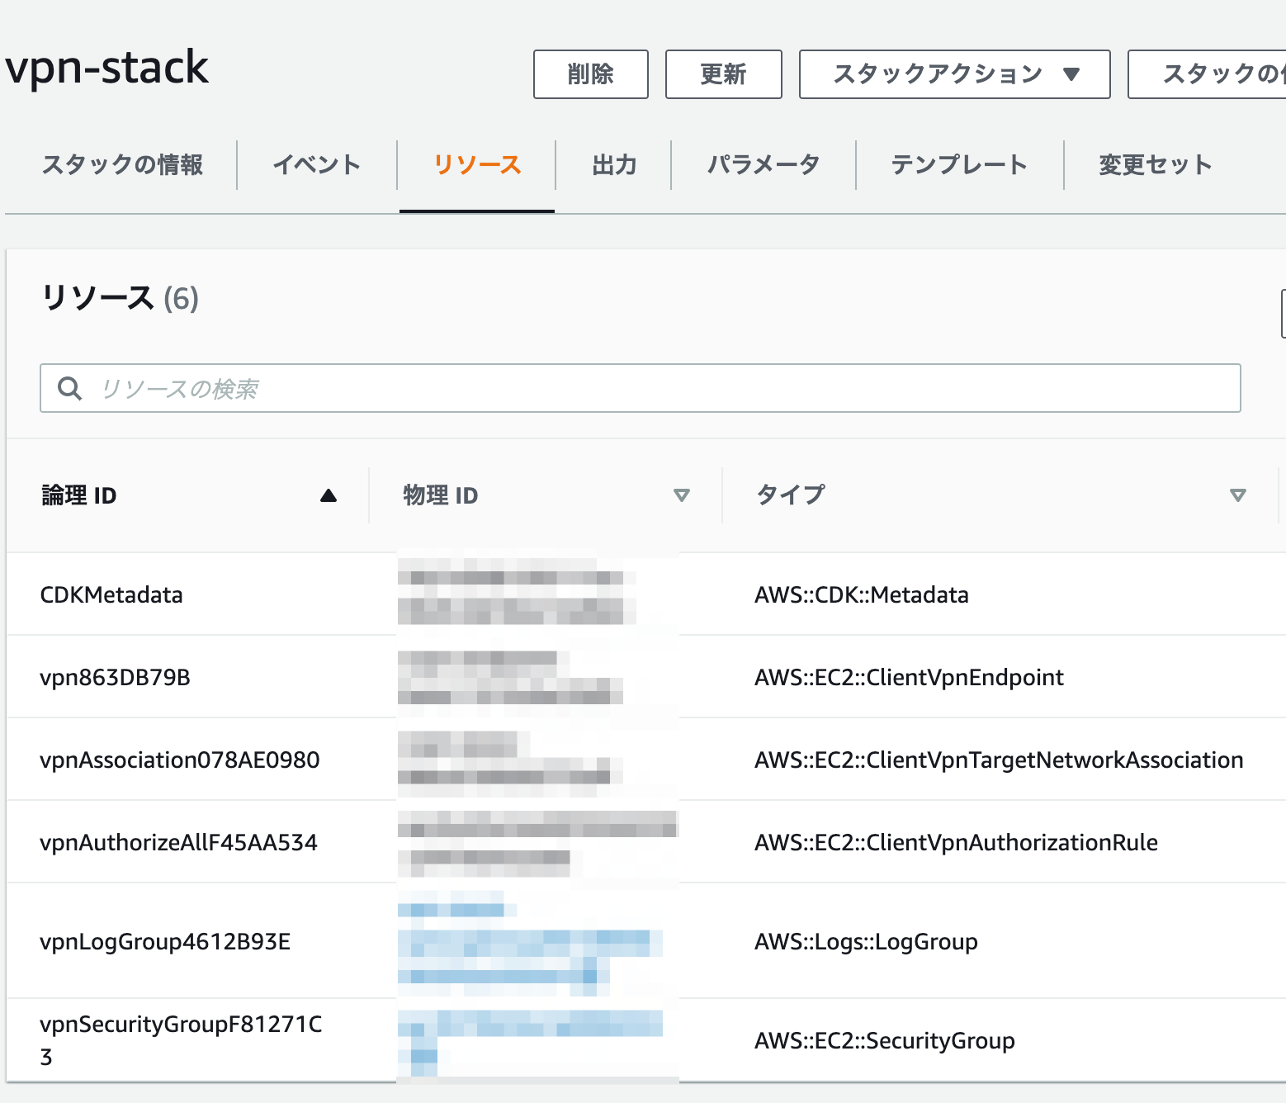The width and height of the screenshot is (1286, 1103).
Task: Sort the 論理 ID column header
Action: tap(80, 495)
